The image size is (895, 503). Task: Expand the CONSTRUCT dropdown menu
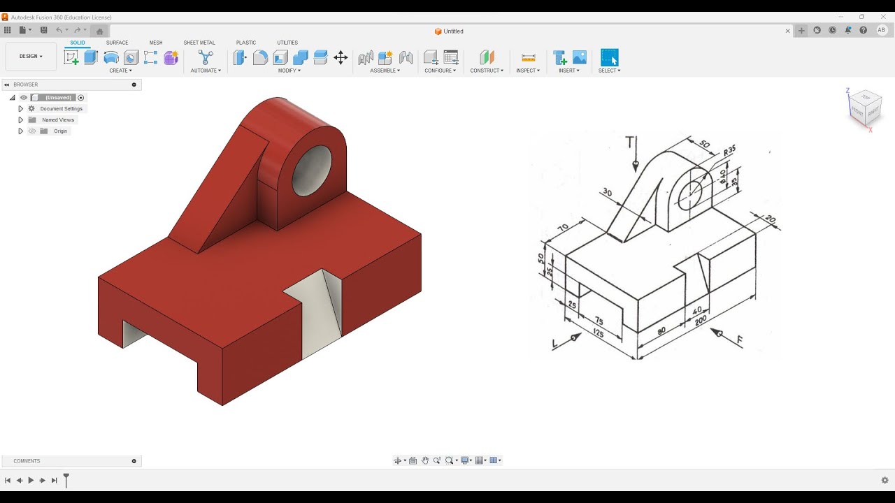487,71
